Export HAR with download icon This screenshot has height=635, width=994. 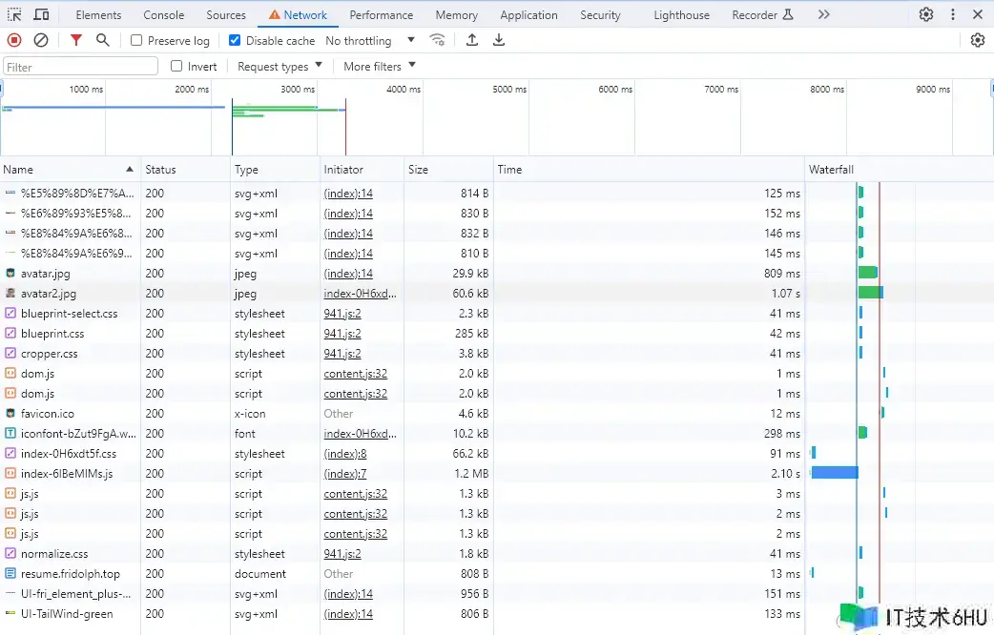499,40
